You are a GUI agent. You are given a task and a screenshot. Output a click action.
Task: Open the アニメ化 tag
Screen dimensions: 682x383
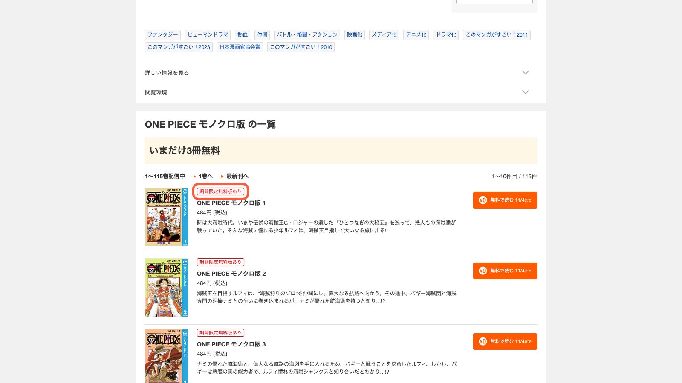coord(416,35)
